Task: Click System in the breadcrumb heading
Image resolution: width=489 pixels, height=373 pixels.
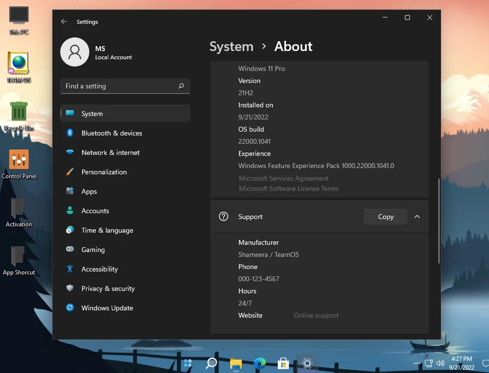Action: point(232,47)
